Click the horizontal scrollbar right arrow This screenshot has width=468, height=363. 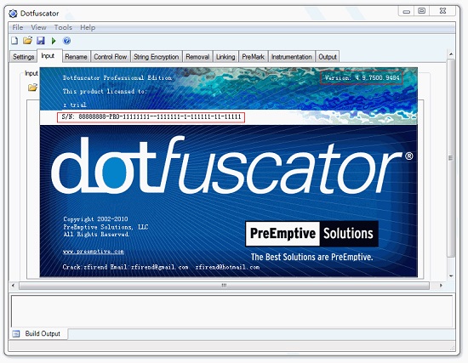click(x=441, y=286)
